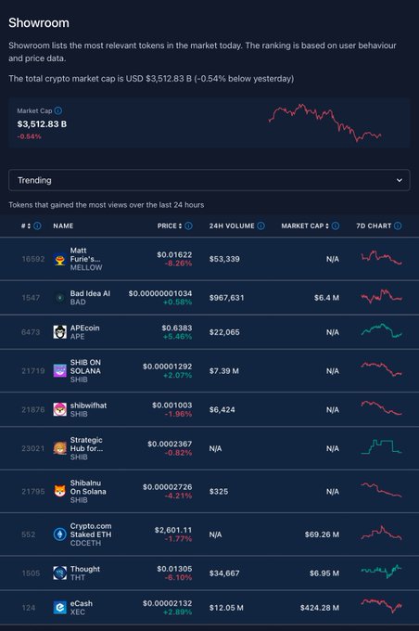Click the APEcoin ape logo
Screen dimensions: 419x631
[x=60, y=332]
